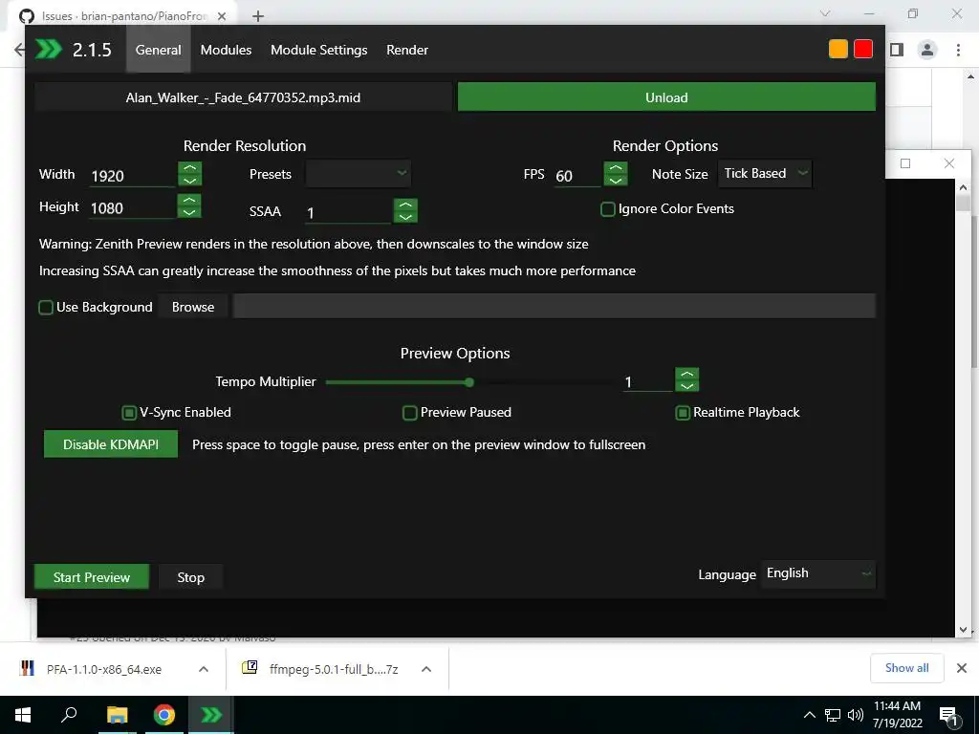
Task: Switch to the General tab
Action: (x=158, y=50)
